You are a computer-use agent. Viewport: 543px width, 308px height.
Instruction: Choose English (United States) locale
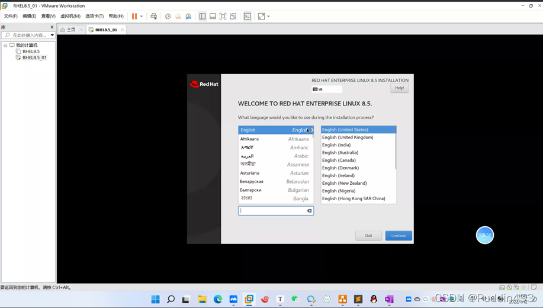pyautogui.click(x=358, y=130)
